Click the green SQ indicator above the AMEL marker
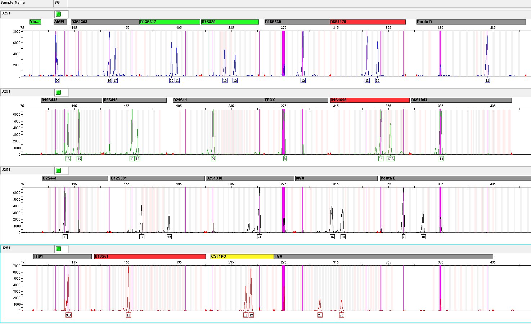531x324 pixels. [58, 14]
